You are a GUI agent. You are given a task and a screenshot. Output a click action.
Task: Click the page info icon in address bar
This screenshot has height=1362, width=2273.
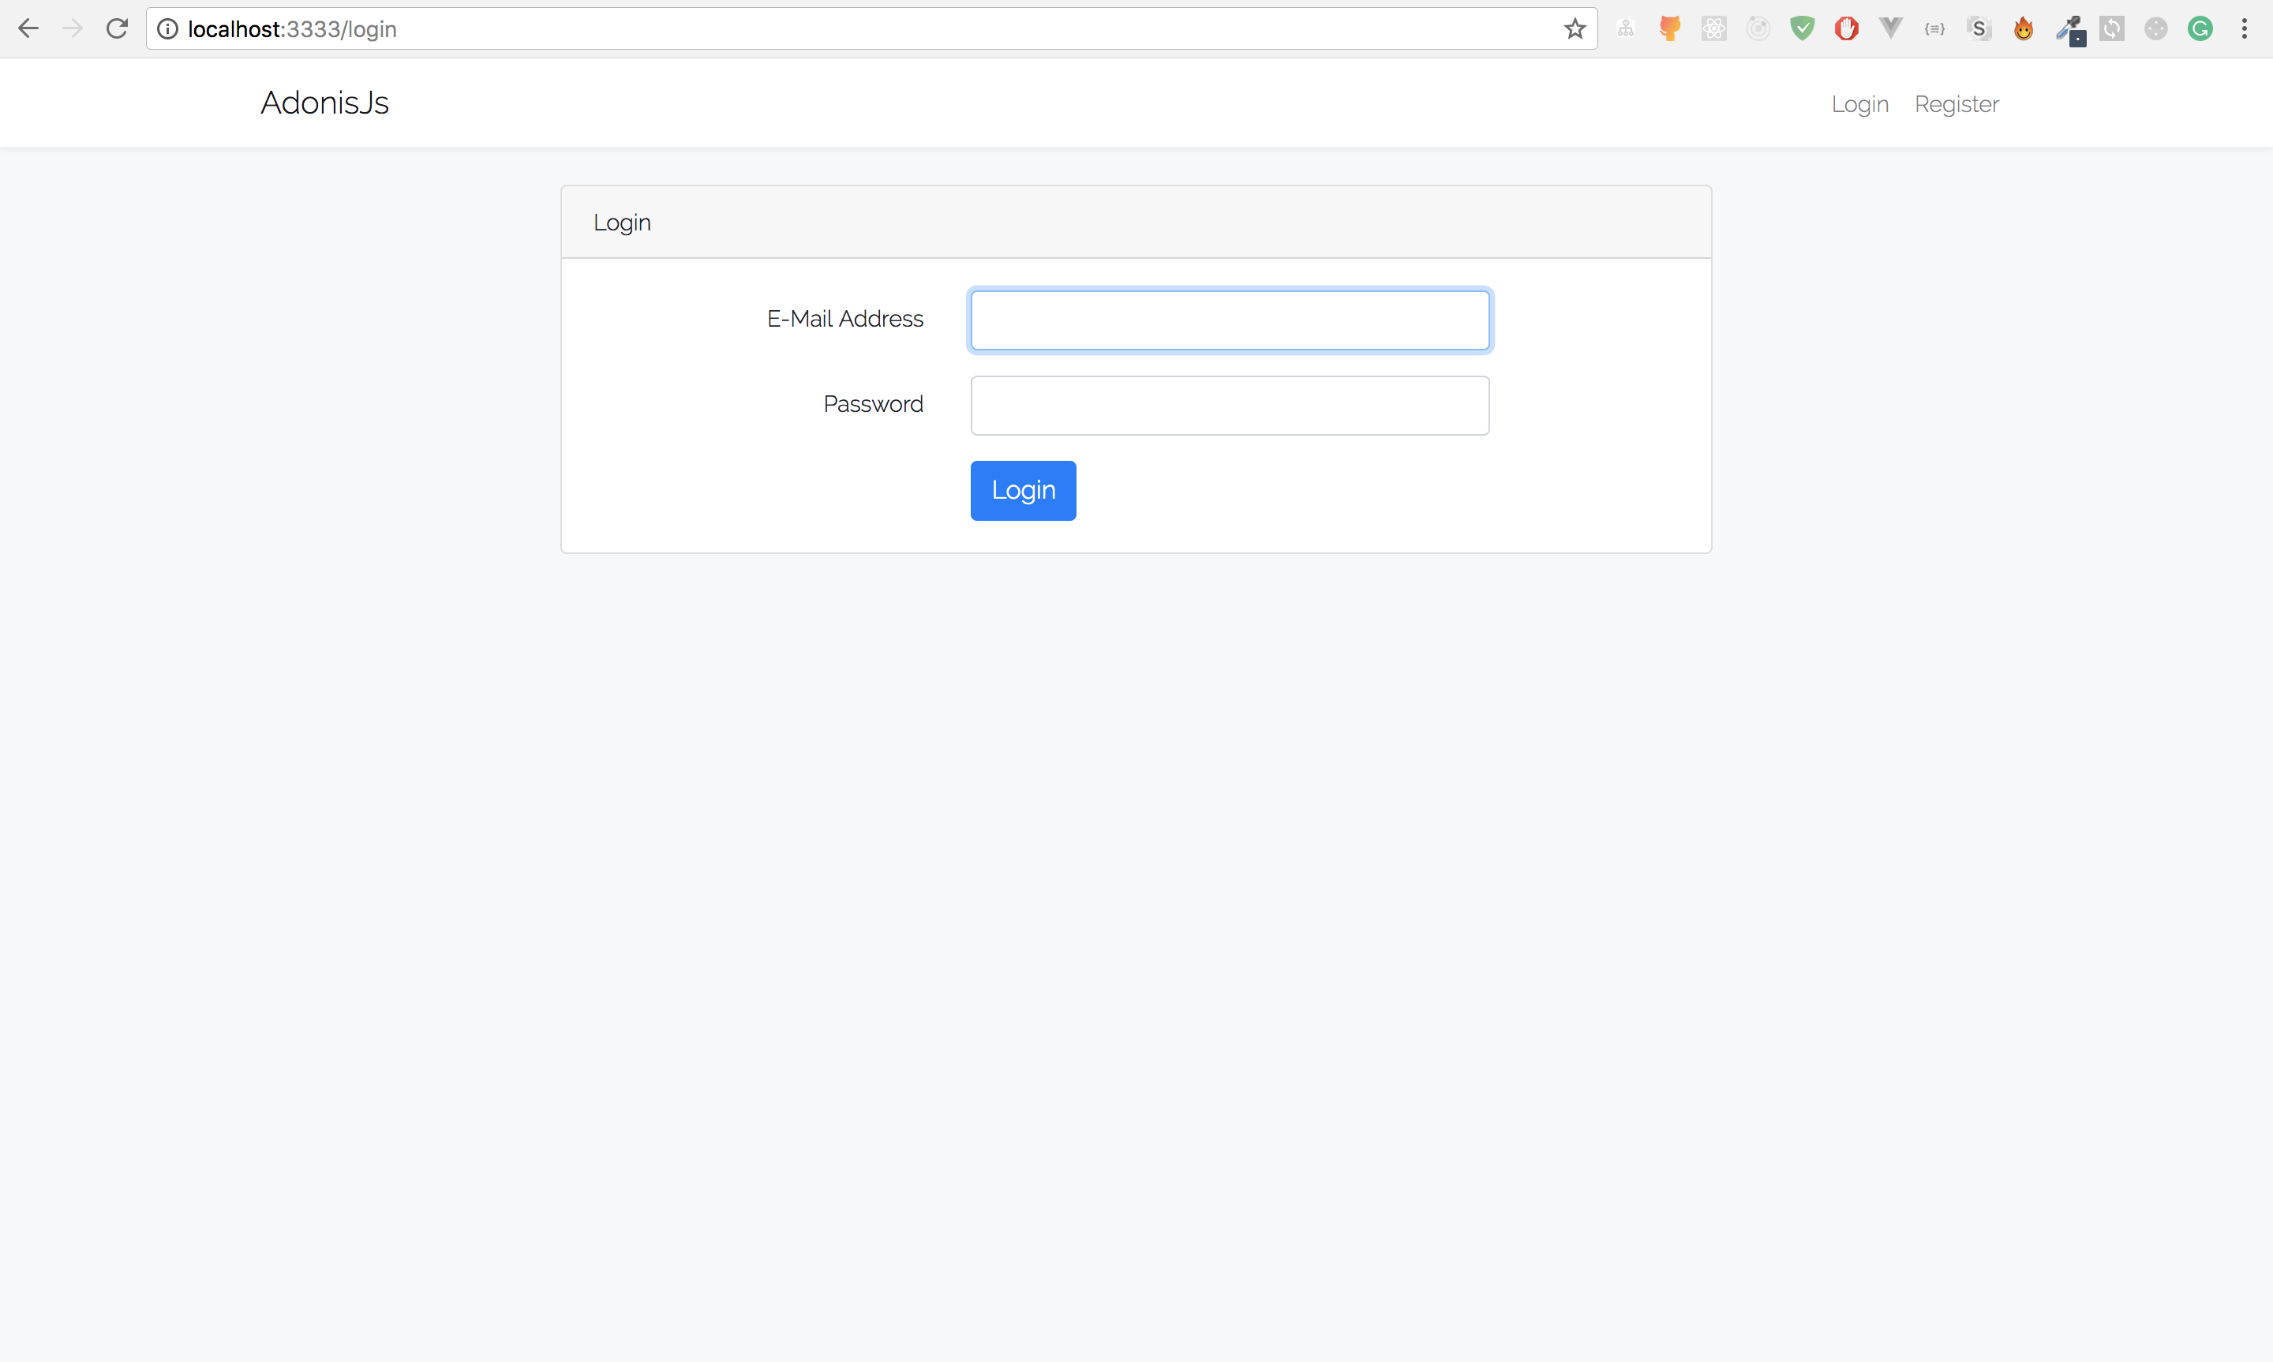click(167, 28)
